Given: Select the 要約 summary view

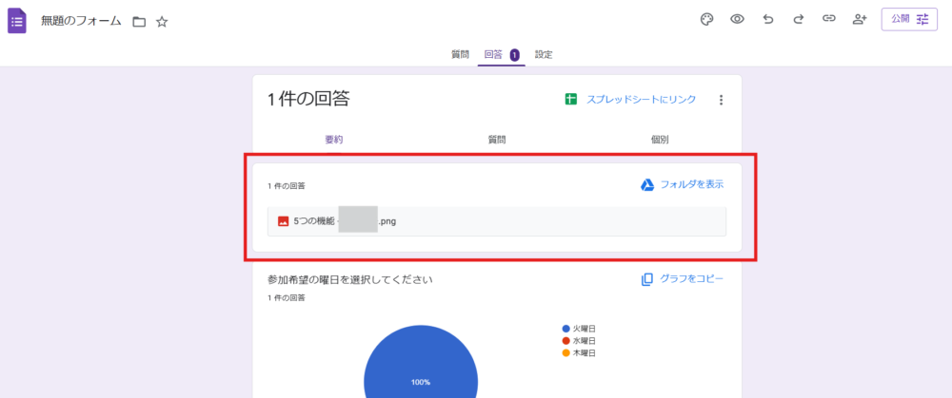Looking at the screenshot, I should click(333, 140).
